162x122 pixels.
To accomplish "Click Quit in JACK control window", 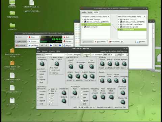I will coord(68,37).
